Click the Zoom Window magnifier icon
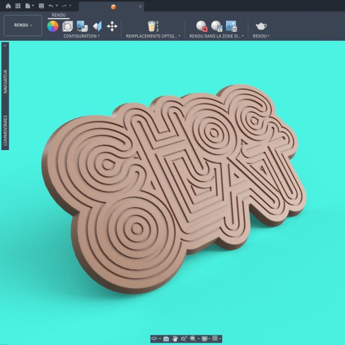This screenshot has width=345, height=345. 193,339
